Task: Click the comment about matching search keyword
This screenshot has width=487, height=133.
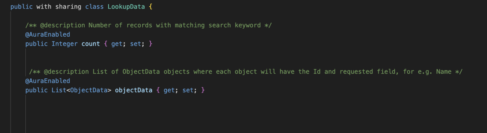Action: pyautogui.click(x=148, y=25)
